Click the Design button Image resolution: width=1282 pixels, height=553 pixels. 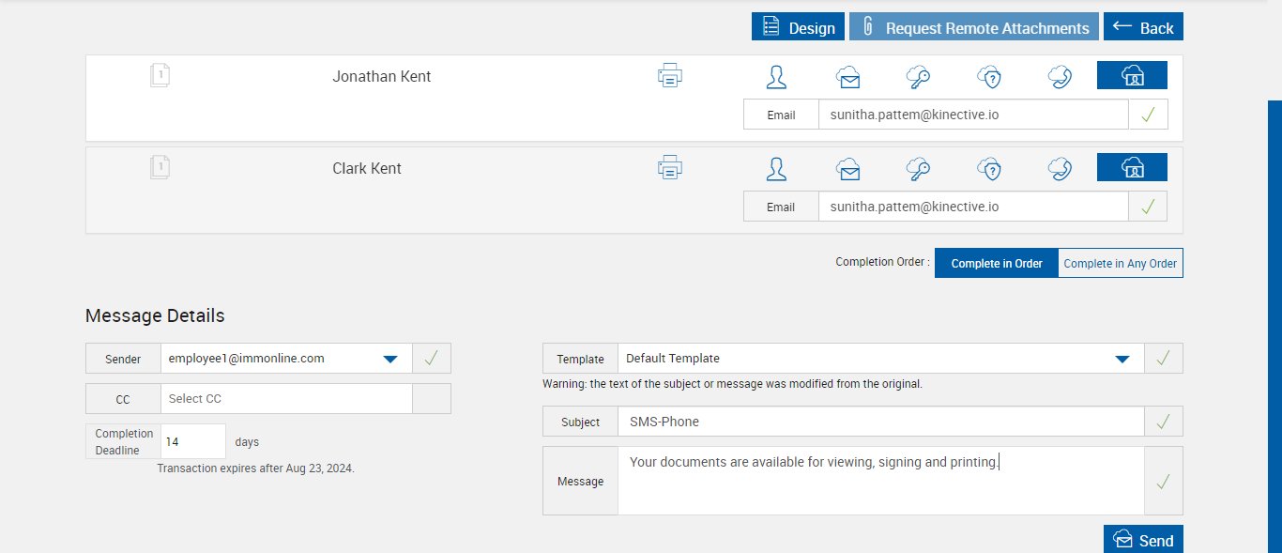tap(798, 27)
